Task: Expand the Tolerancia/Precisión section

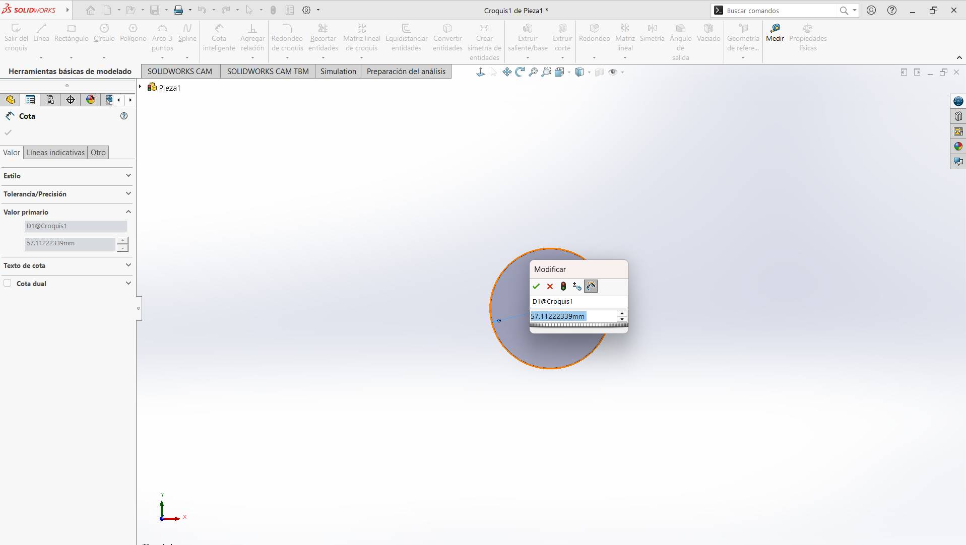Action: (128, 193)
